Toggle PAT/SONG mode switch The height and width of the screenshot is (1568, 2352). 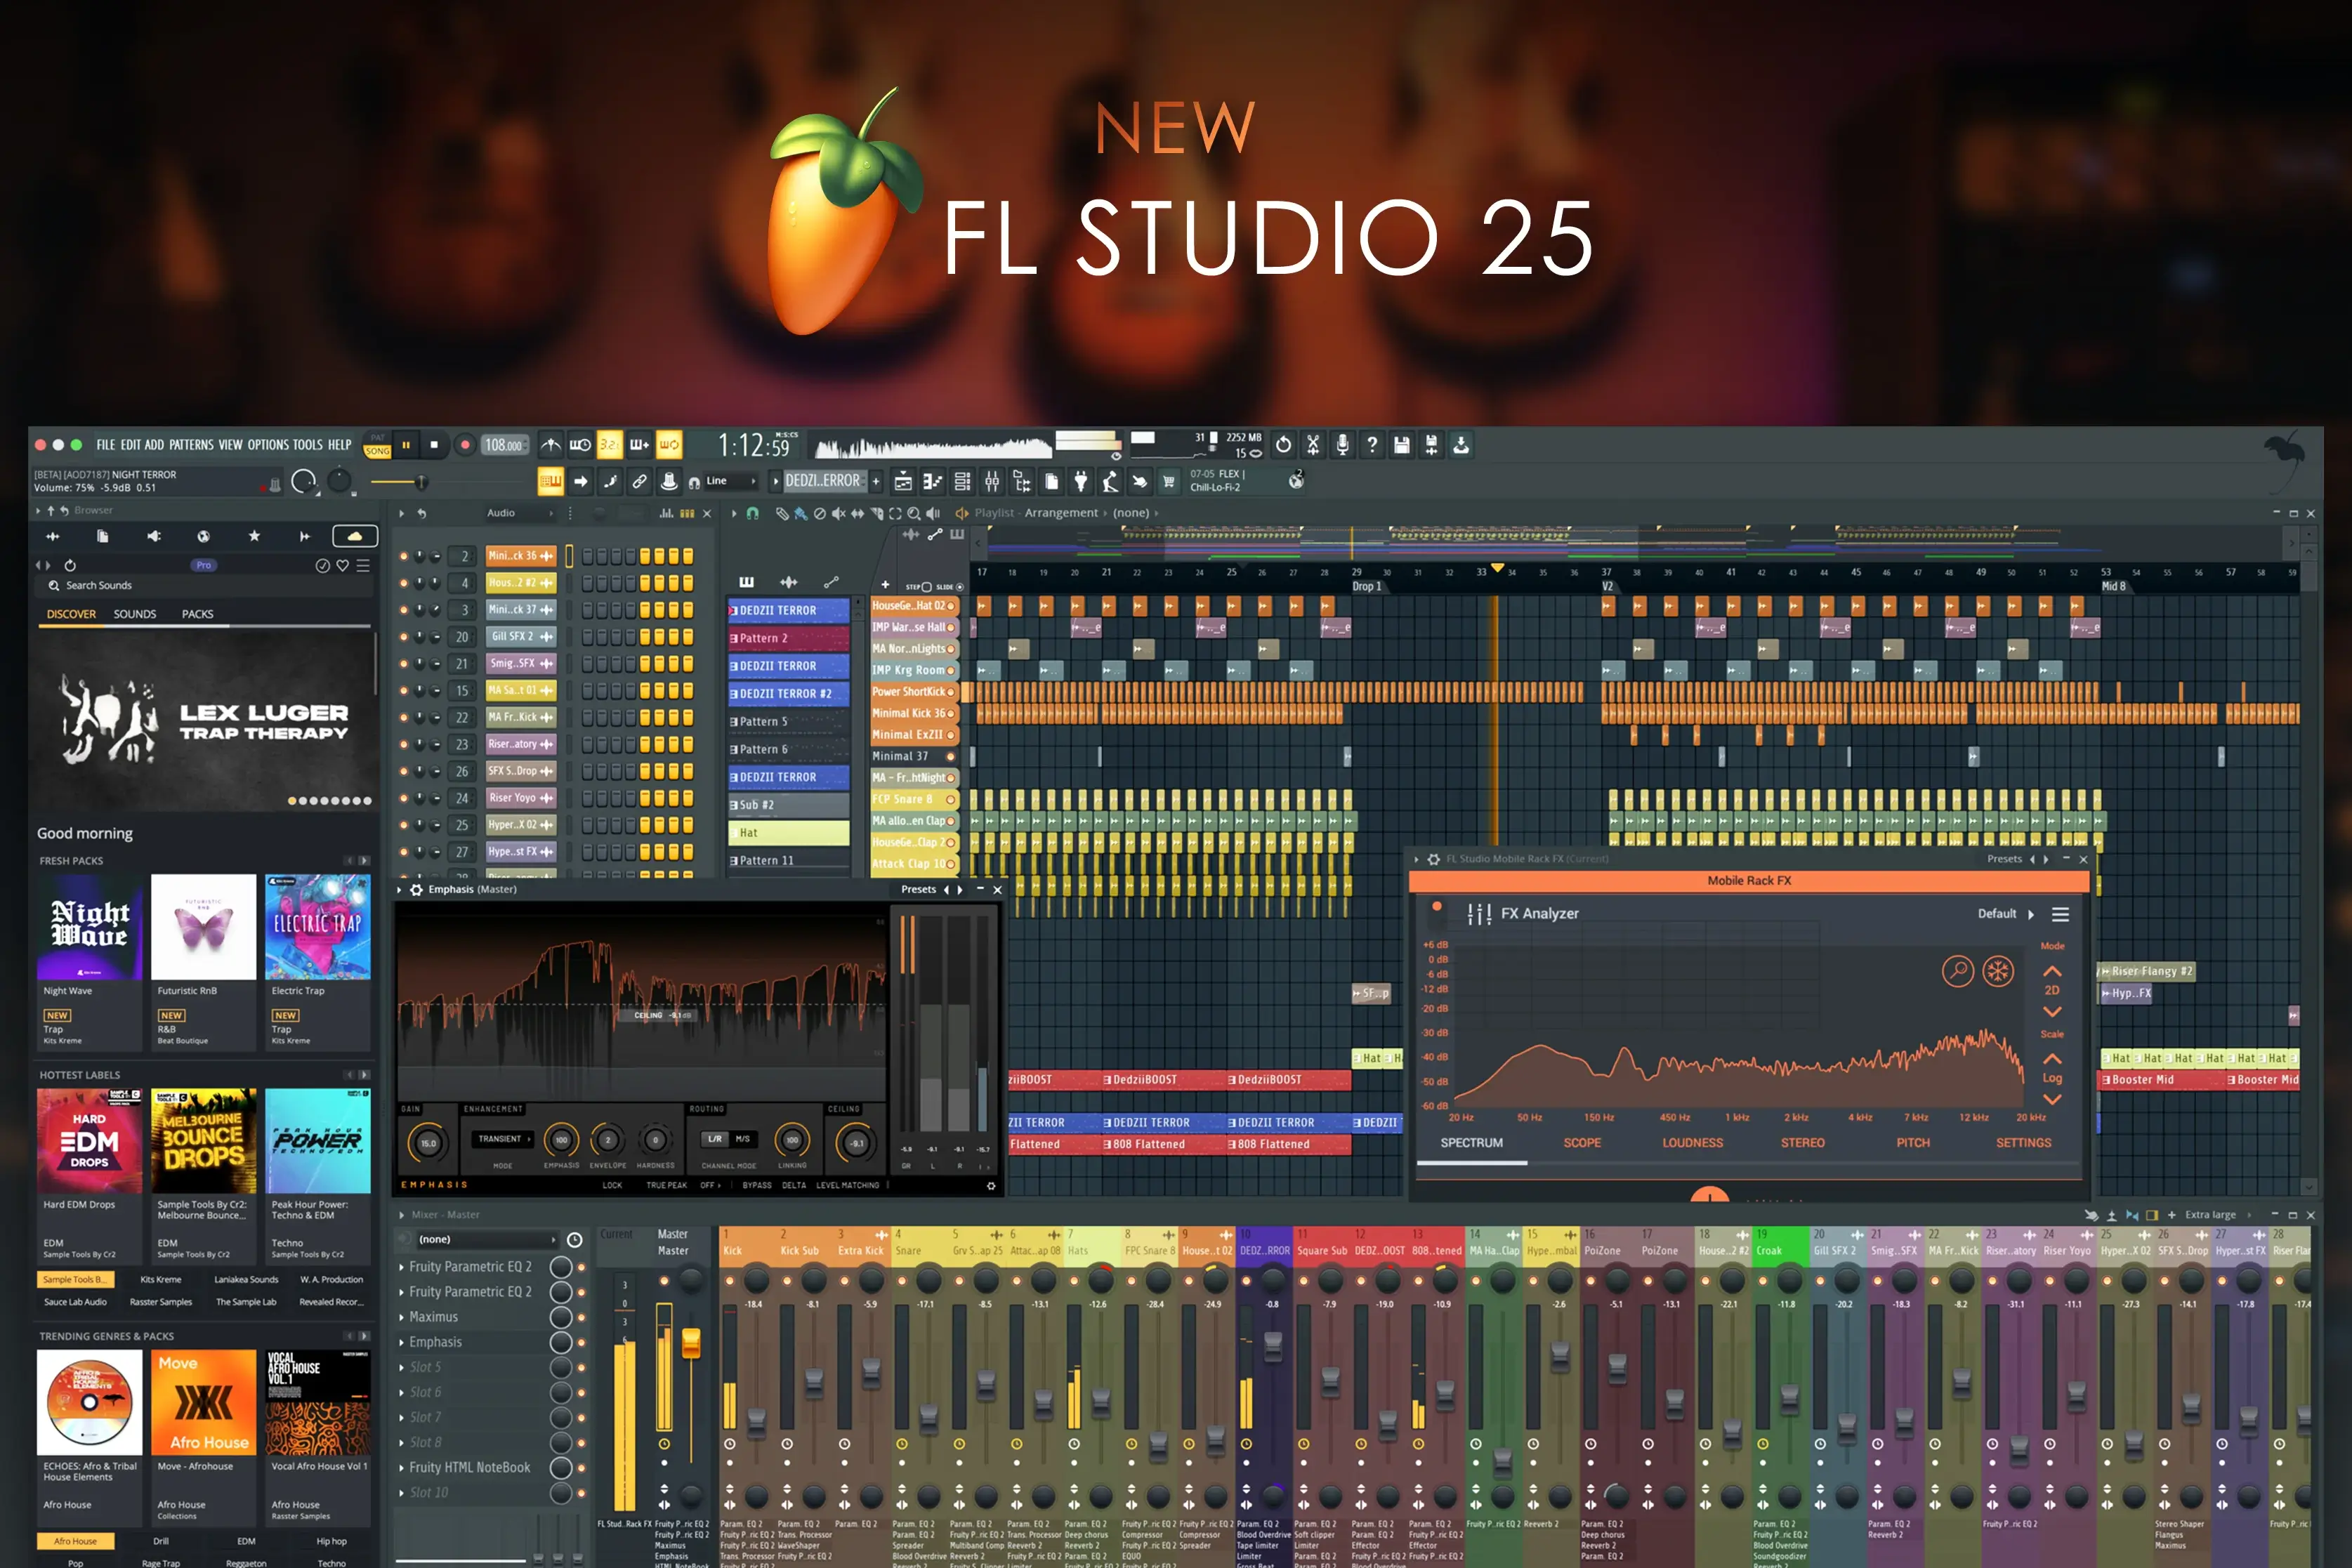377,445
